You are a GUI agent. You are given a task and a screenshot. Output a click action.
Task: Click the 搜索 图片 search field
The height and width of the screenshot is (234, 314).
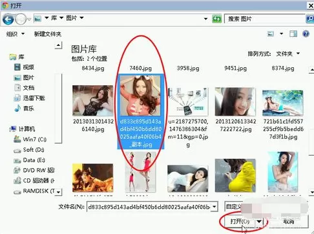coord(265,19)
